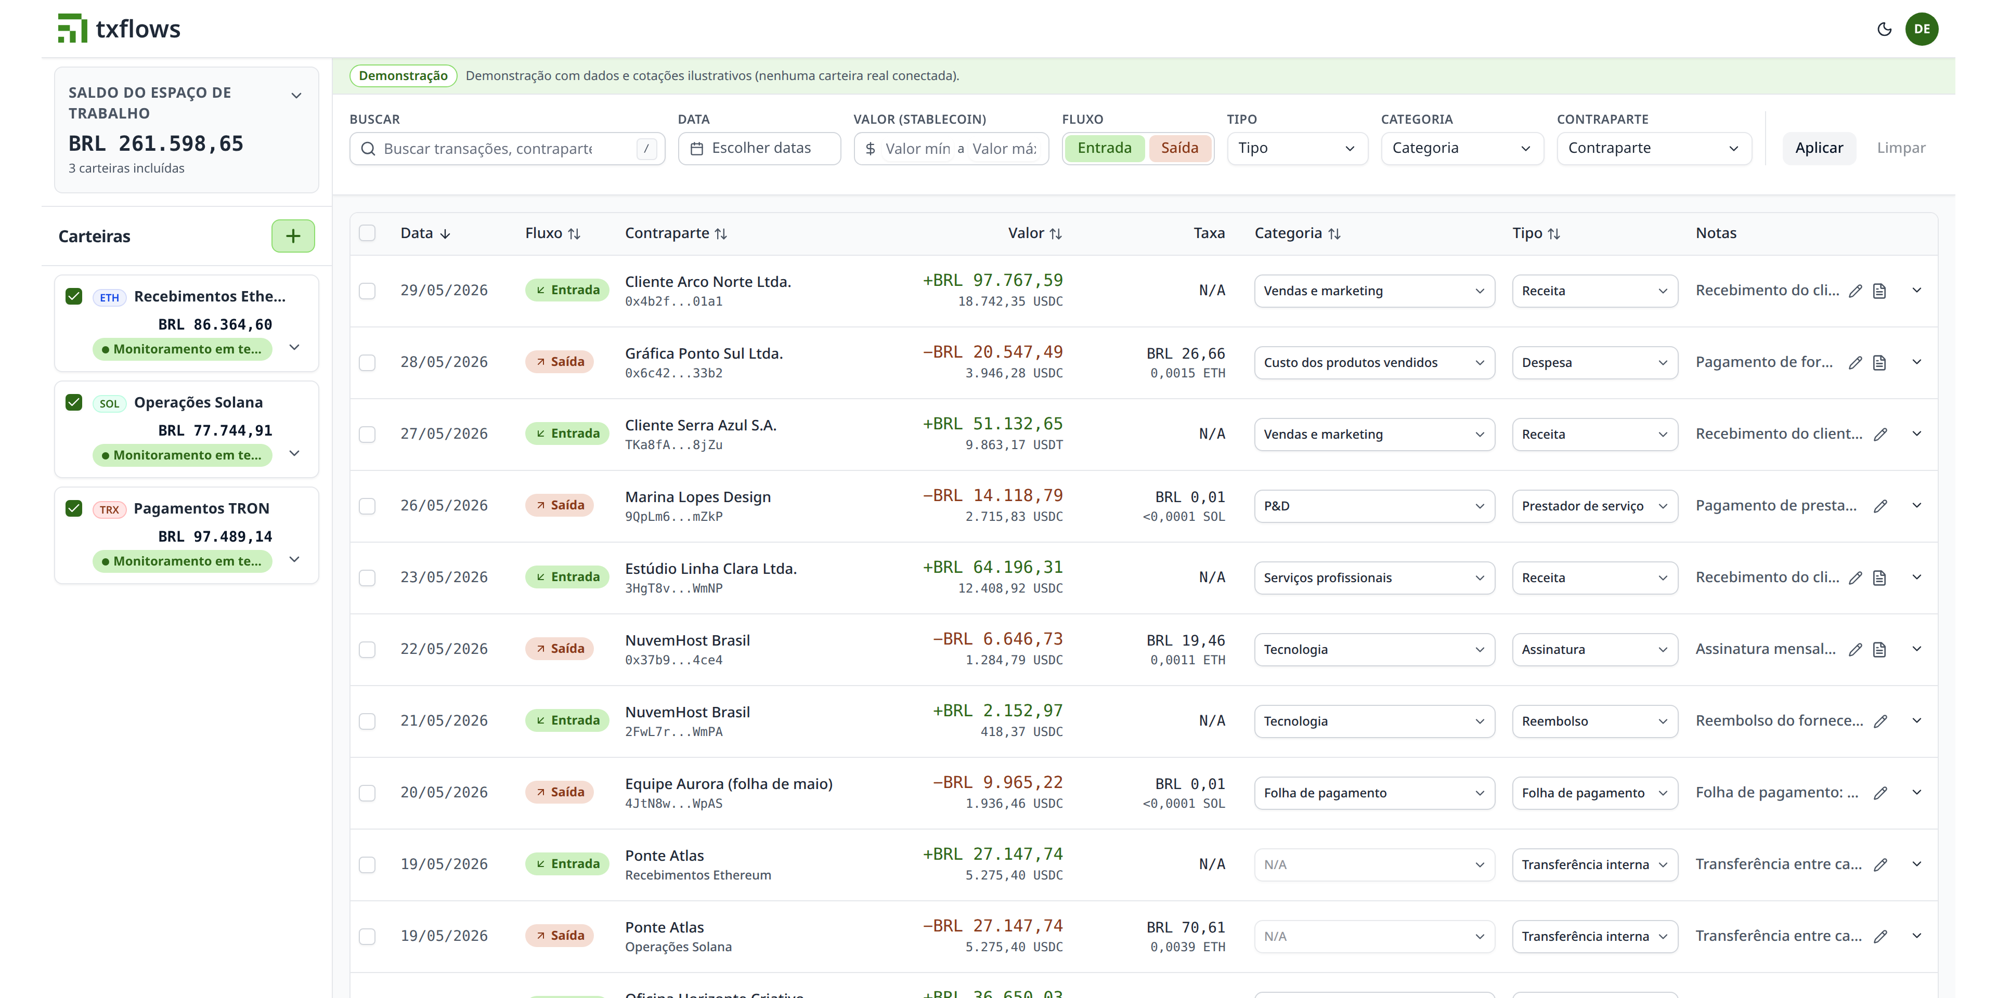Edit note for Cliente Serra Azul row
1997x998 pixels.
tap(1880, 434)
